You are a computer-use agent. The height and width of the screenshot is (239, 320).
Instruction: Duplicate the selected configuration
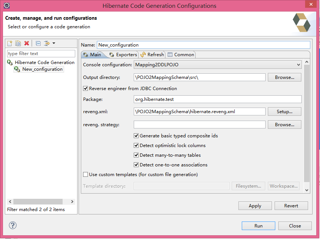(x=18, y=43)
